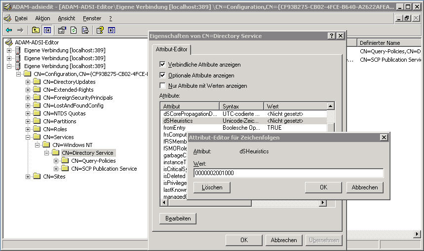Viewport: 424px width, 251px height.
Task: Click OK in the Eigenschaften dialog
Action: tap(244, 240)
